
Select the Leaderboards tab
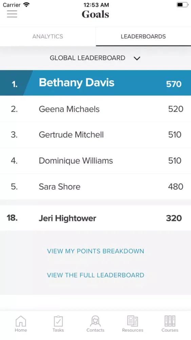pyautogui.click(x=144, y=36)
